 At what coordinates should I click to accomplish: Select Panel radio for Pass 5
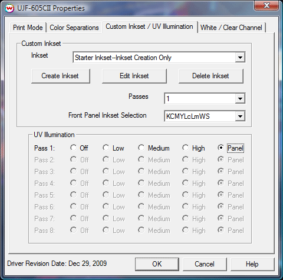pos(221,195)
